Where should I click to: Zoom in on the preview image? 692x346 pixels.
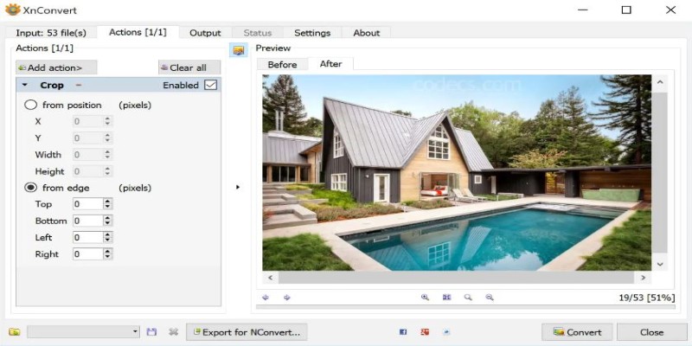click(x=425, y=298)
